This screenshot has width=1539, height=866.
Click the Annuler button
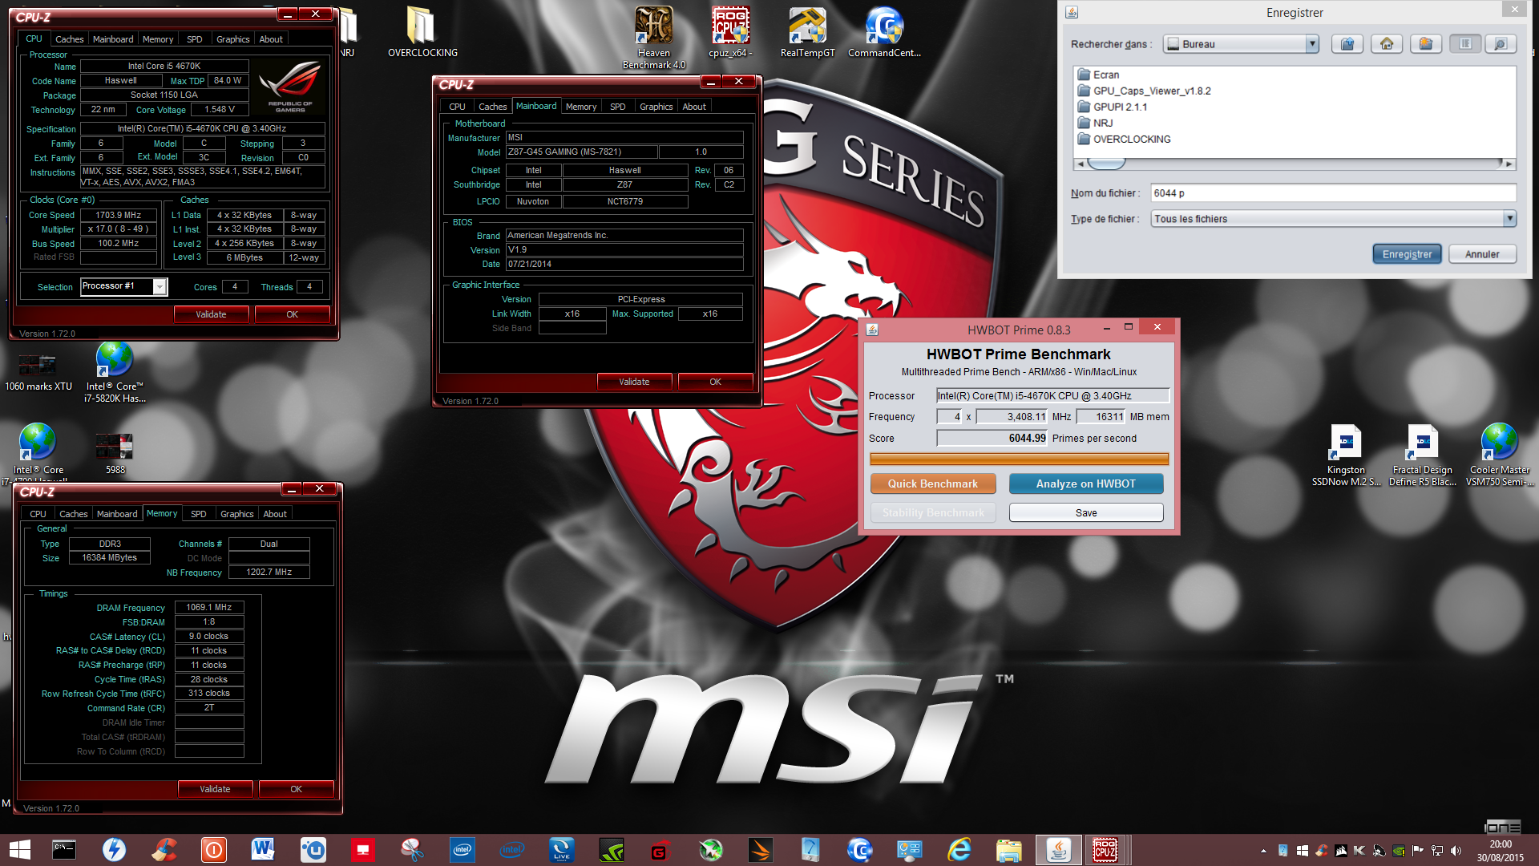tap(1482, 254)
